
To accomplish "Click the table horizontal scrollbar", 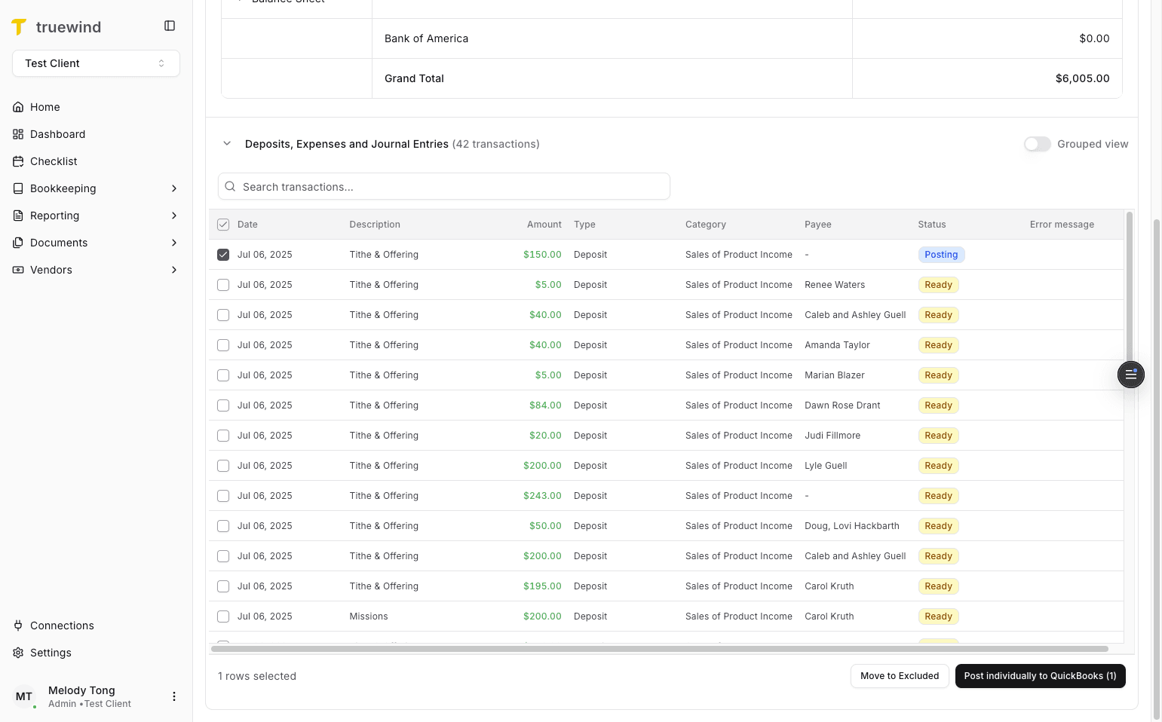I will point(660,649).
